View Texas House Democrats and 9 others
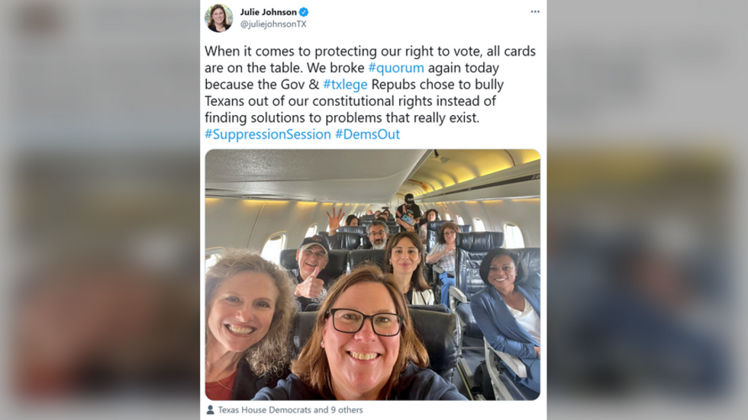The width and height of the screenshot is (748, 420). tap(291, 409)
